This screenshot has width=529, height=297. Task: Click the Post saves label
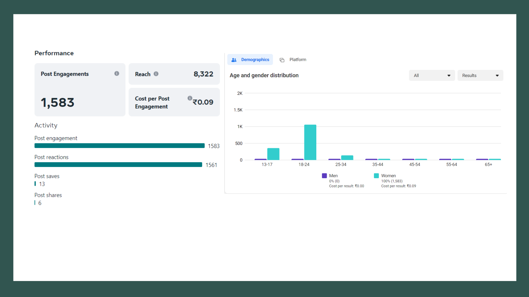tap(47, 176)
